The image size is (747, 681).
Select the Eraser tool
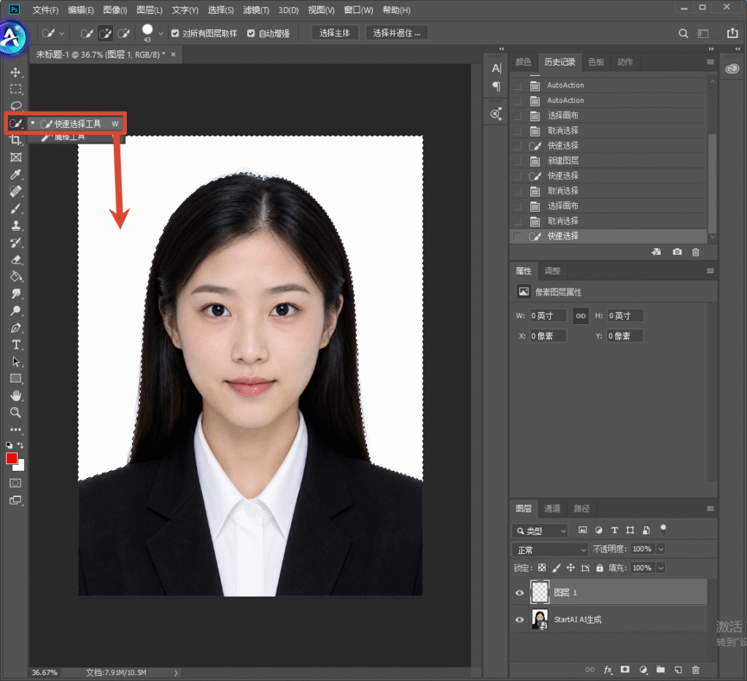click(x=16, y=260)
